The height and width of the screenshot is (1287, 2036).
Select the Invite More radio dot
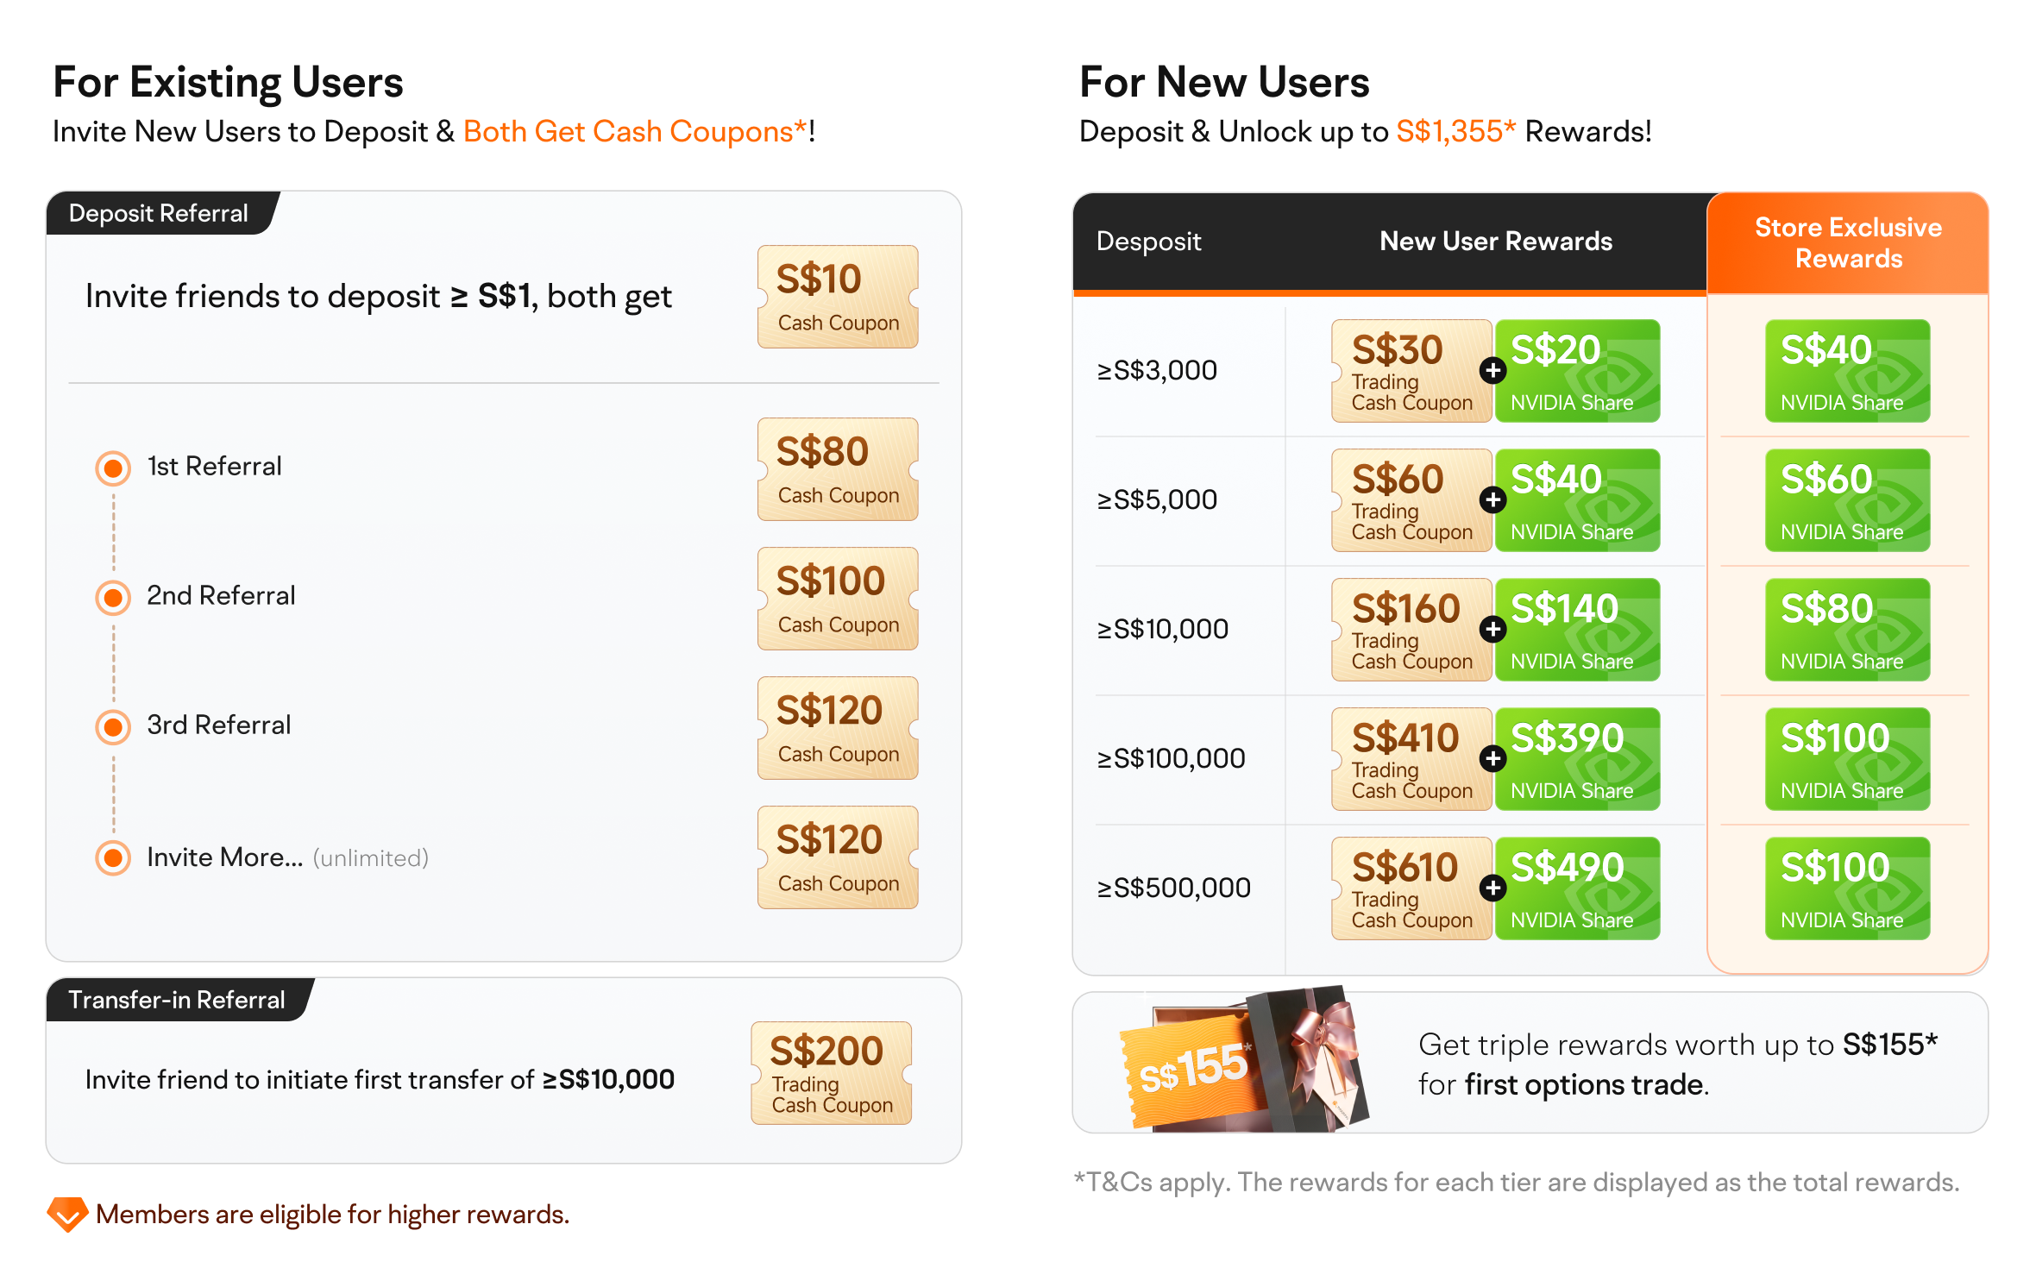tap(113, 857)
